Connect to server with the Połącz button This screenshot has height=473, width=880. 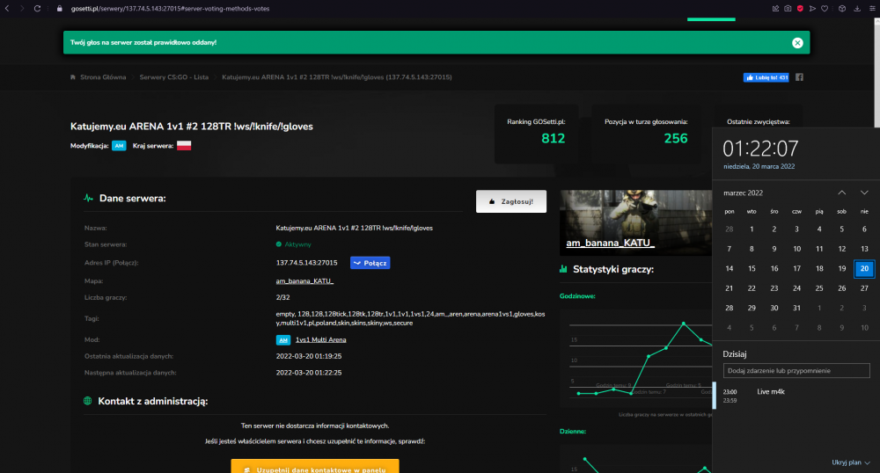click(370, 263)
